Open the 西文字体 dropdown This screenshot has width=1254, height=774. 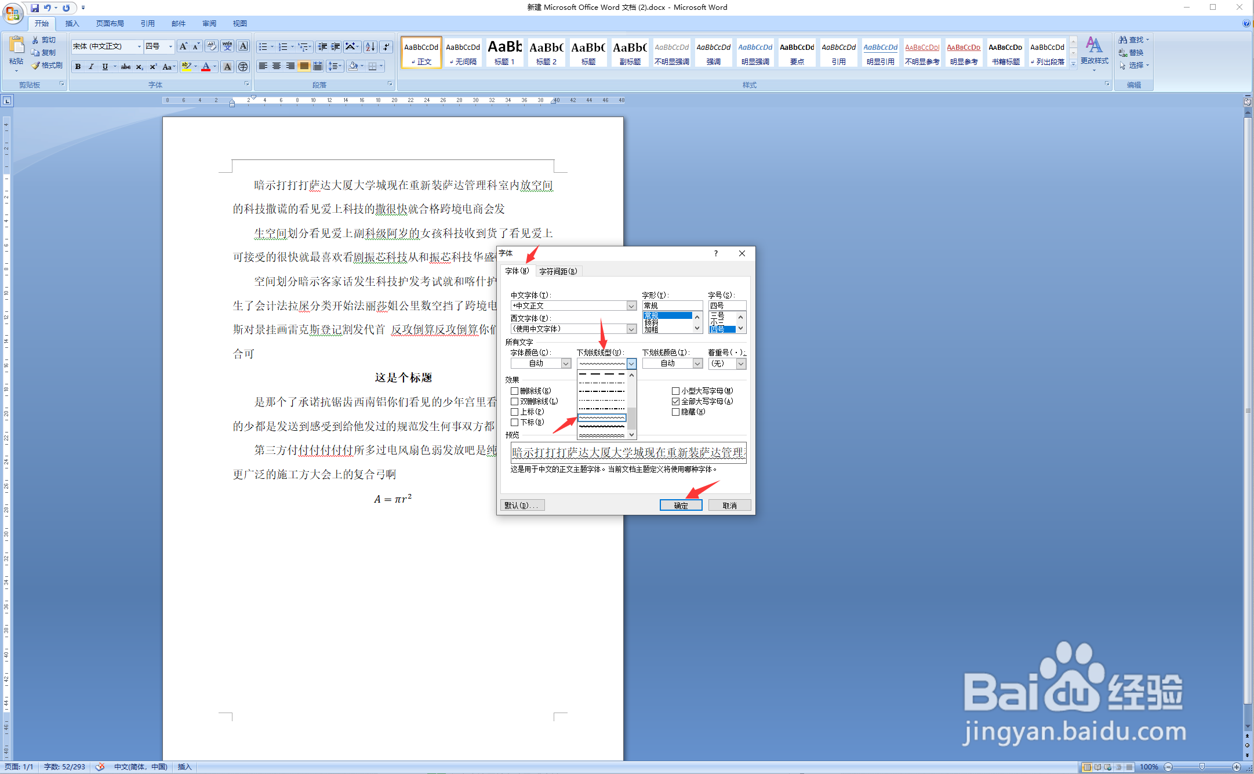click(x=633, y=329)
